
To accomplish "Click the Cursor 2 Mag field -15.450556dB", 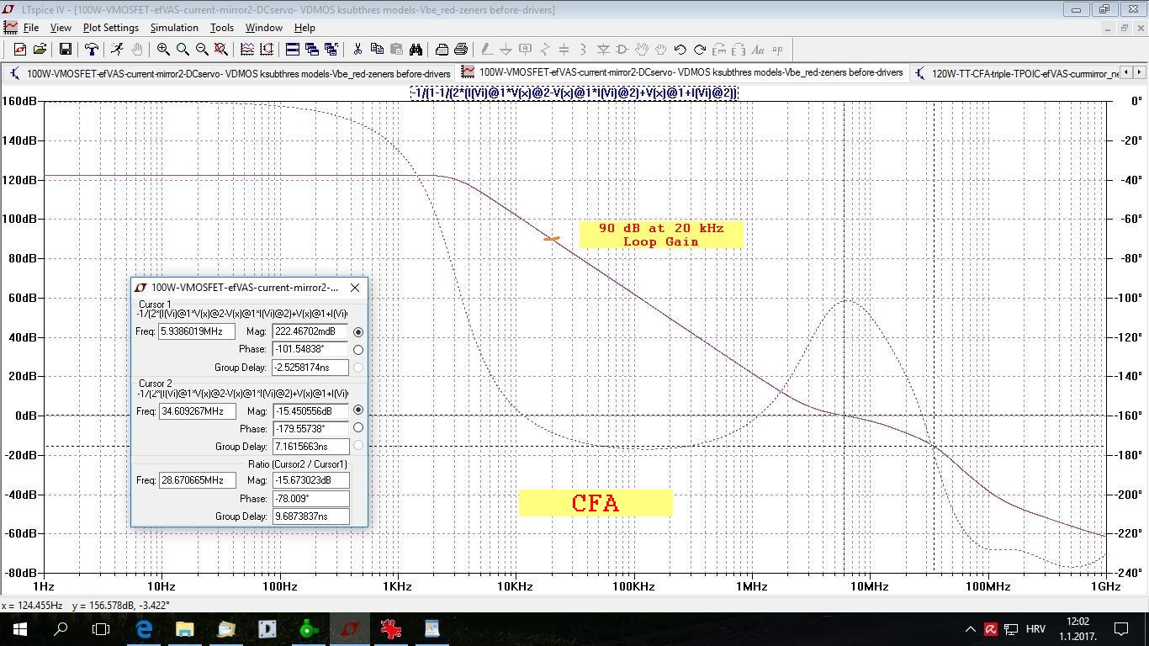I will coord(310,411).
